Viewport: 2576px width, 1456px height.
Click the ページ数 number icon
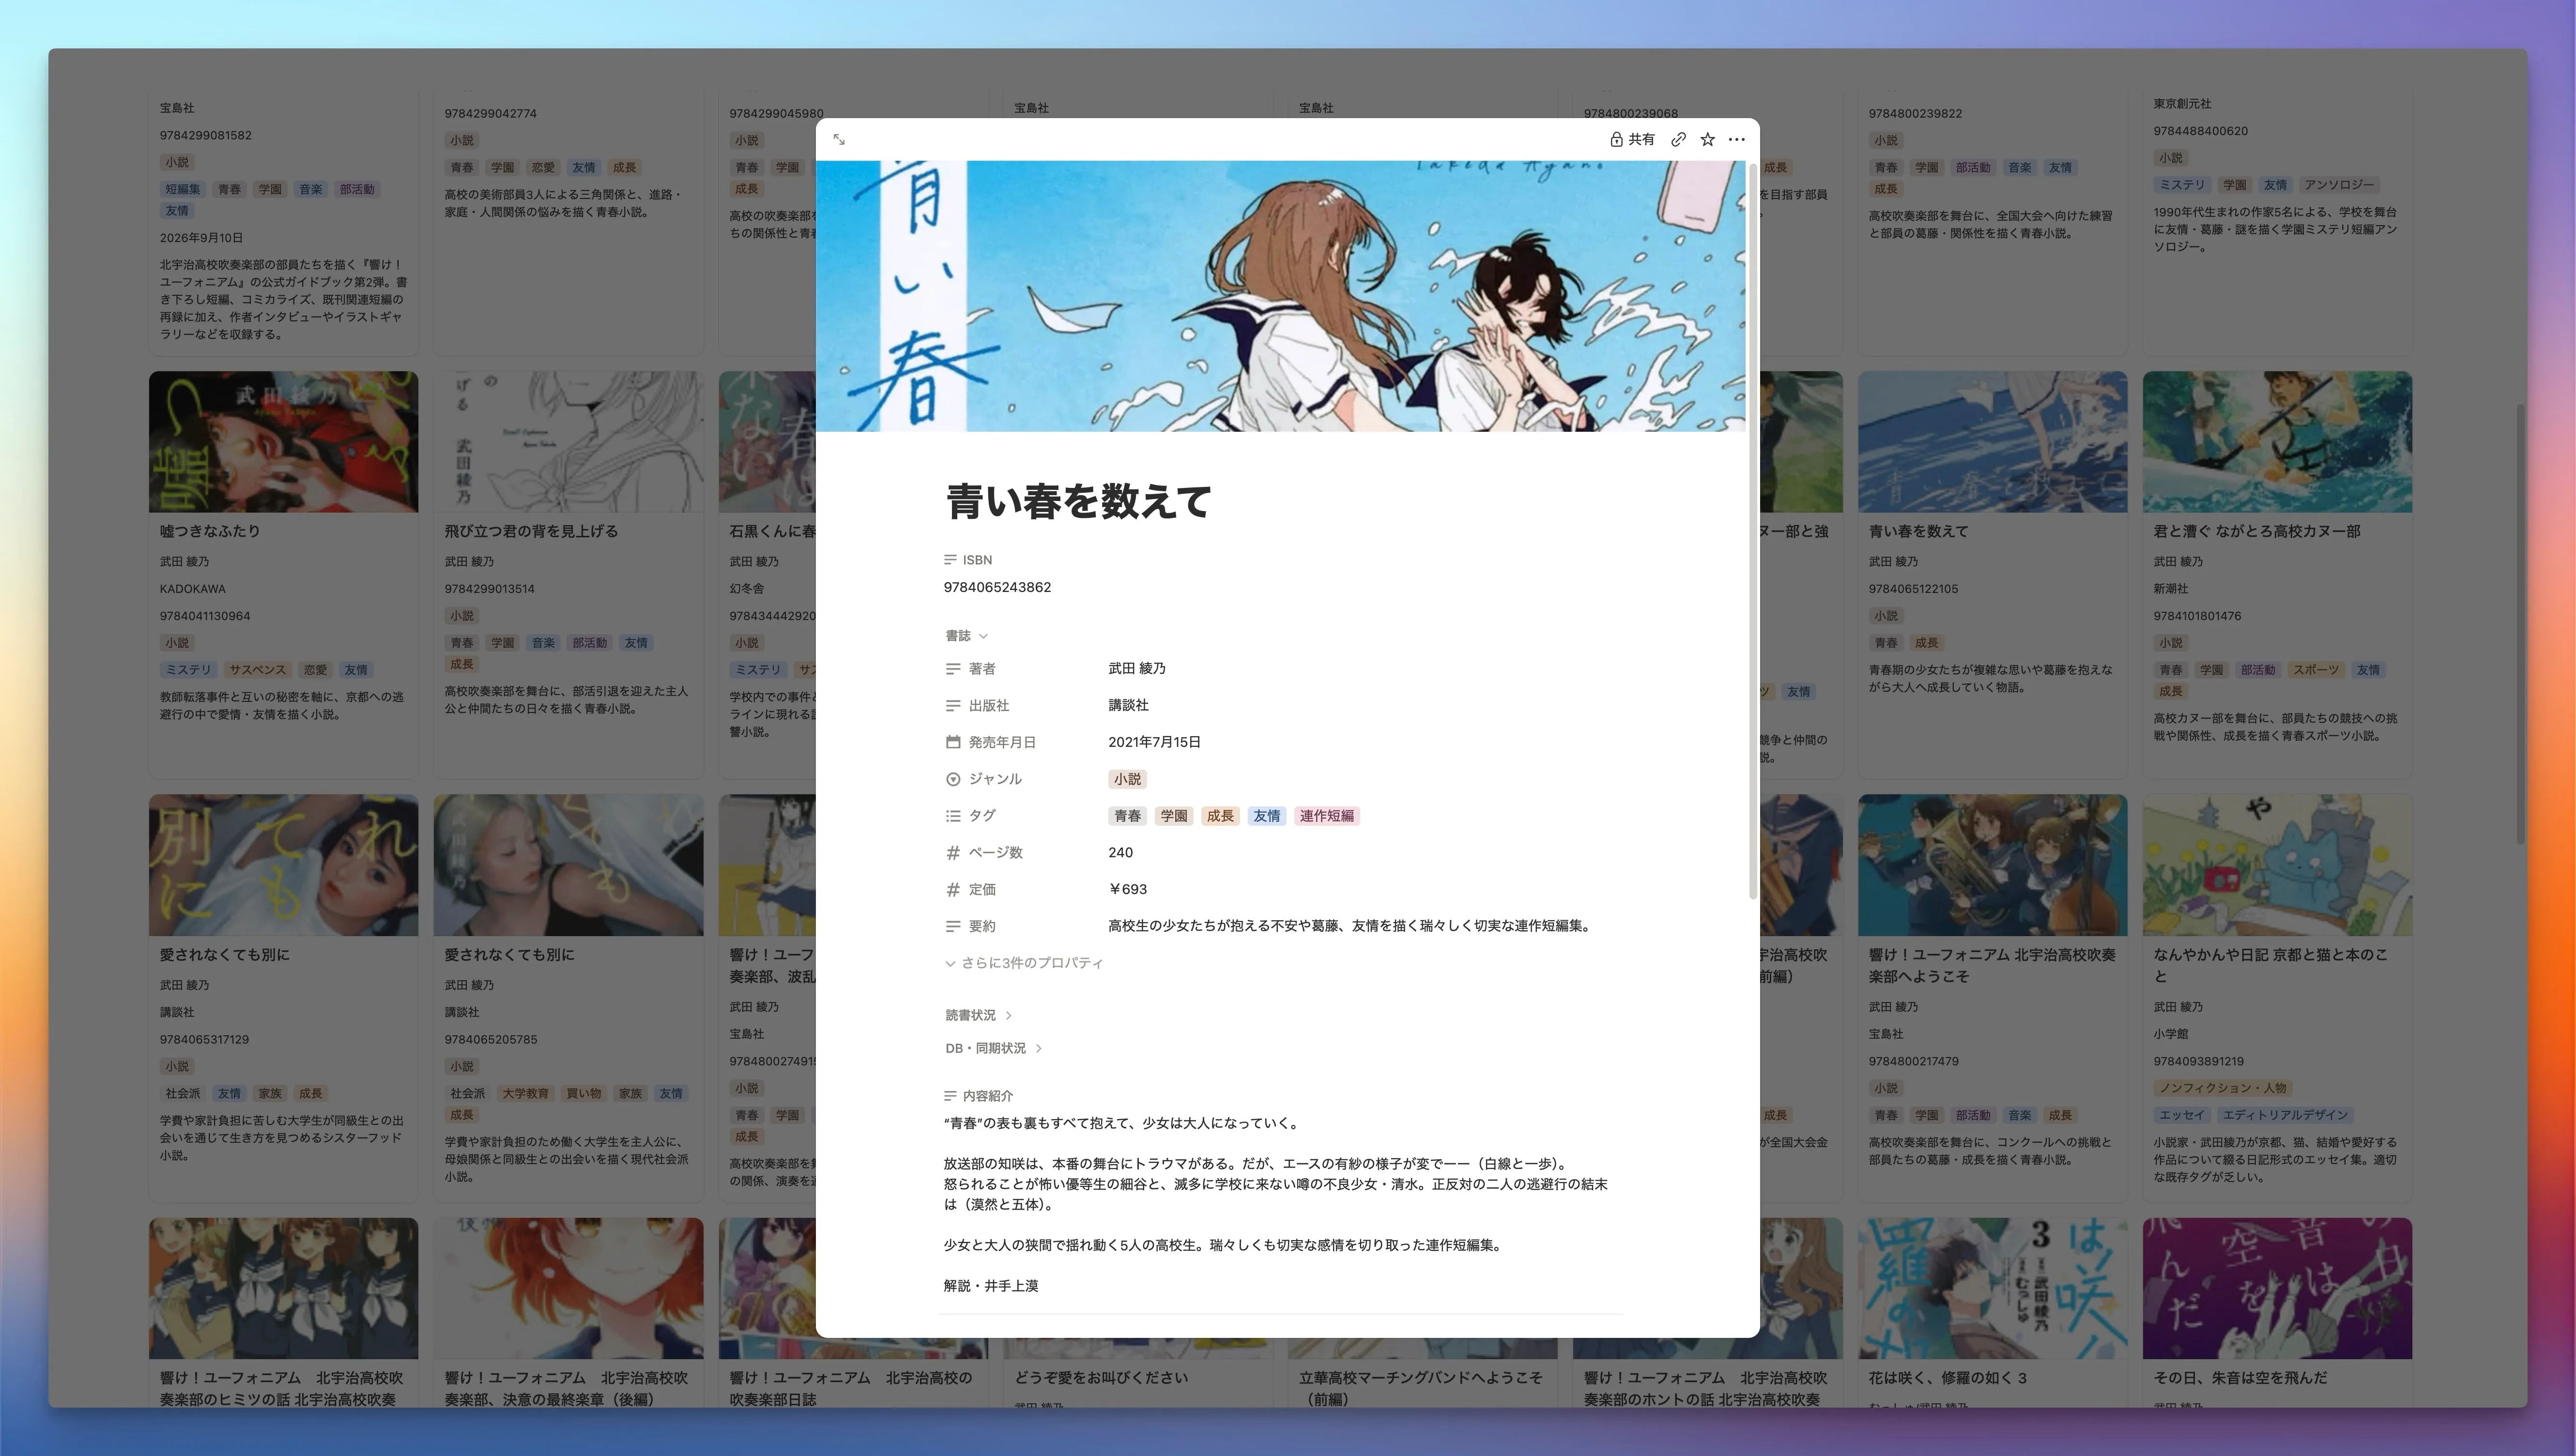(952, 853)
